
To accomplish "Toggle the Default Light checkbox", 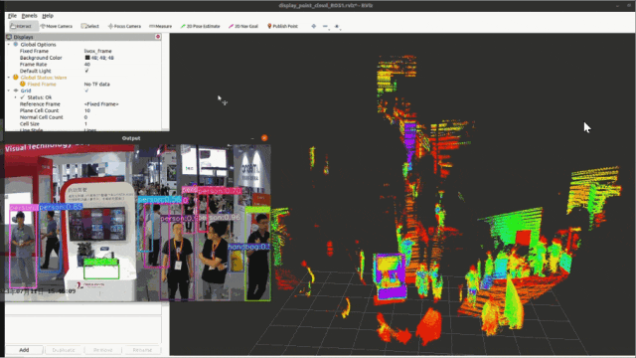I will 86,71.
